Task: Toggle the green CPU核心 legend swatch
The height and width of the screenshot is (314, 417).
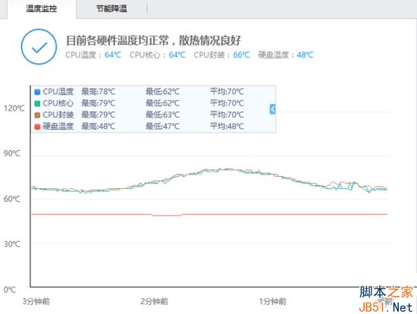Action: tap(37, 103)
